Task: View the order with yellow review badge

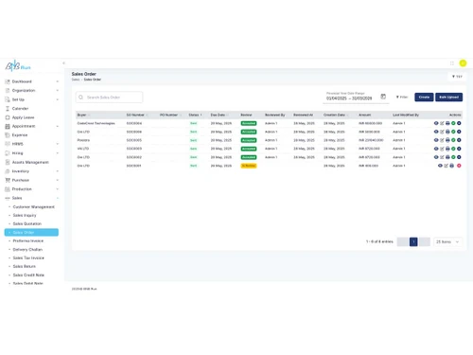Action: (x=440, y=166)
